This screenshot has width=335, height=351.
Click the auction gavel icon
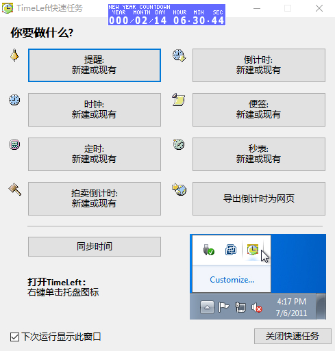[x=15, y=189]
